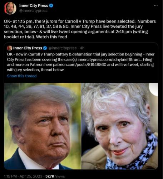
Task: Click the blue verified badge beside Inner City Press
Action: point(51,5)
